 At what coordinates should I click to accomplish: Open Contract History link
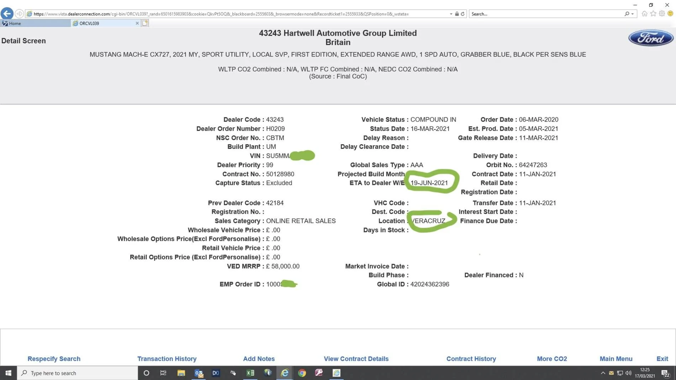point(471,359)
